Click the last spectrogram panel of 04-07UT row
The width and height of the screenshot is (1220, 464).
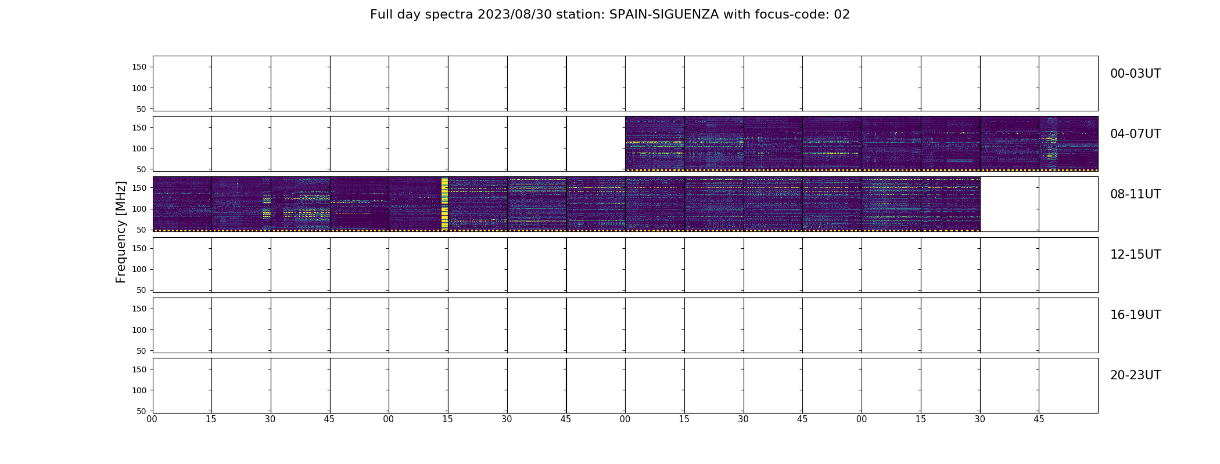click(1068, 144)
